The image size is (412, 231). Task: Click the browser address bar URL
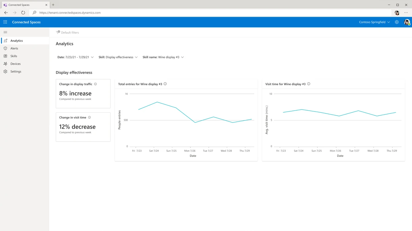tap(70, 13)
